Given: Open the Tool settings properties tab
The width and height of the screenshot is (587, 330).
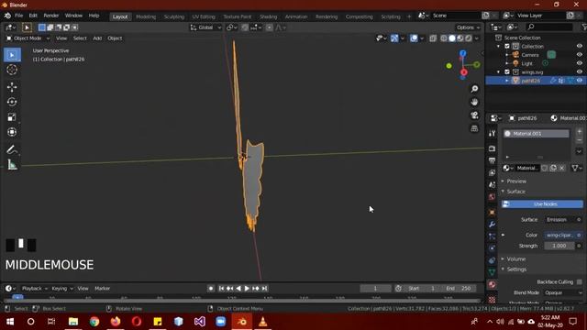Looking at the screenshot, I should pos(492,134).
